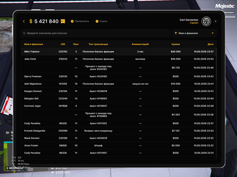Click the Сумма column header

[x=175, y=44]
